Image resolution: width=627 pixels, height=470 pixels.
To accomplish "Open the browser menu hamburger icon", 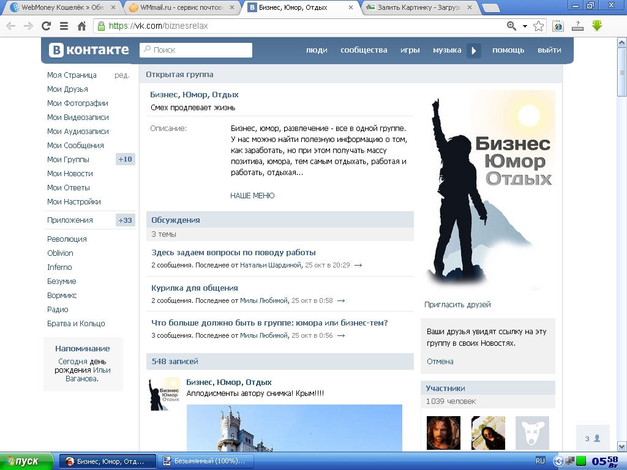I will coord(64,26).
